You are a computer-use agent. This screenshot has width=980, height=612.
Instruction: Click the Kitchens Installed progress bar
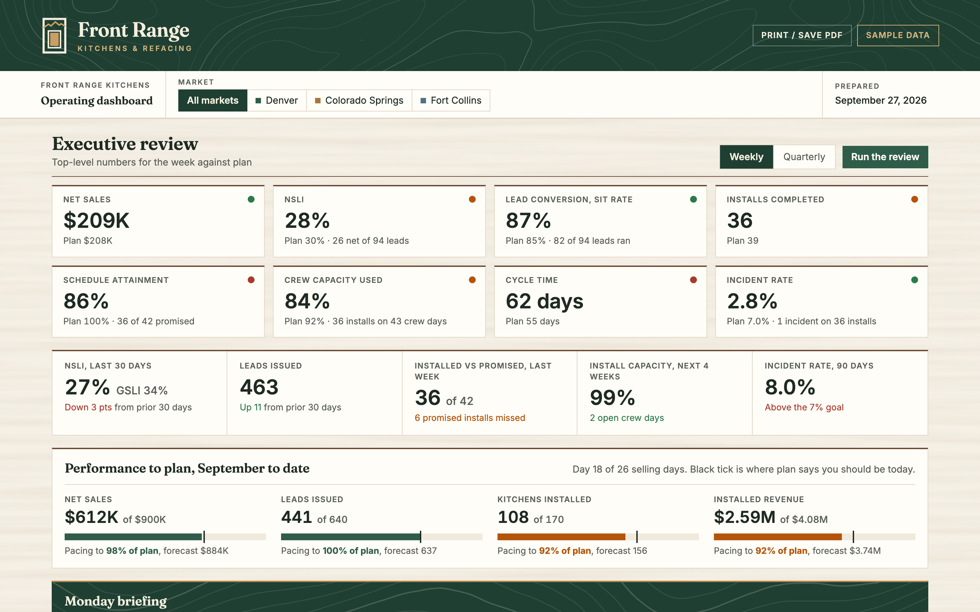point(598,537)
